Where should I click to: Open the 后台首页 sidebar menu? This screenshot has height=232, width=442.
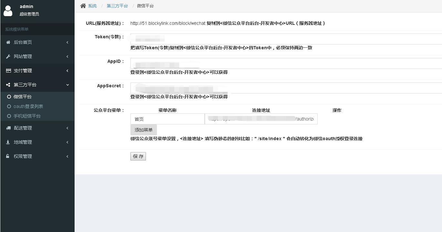point(37,42)
